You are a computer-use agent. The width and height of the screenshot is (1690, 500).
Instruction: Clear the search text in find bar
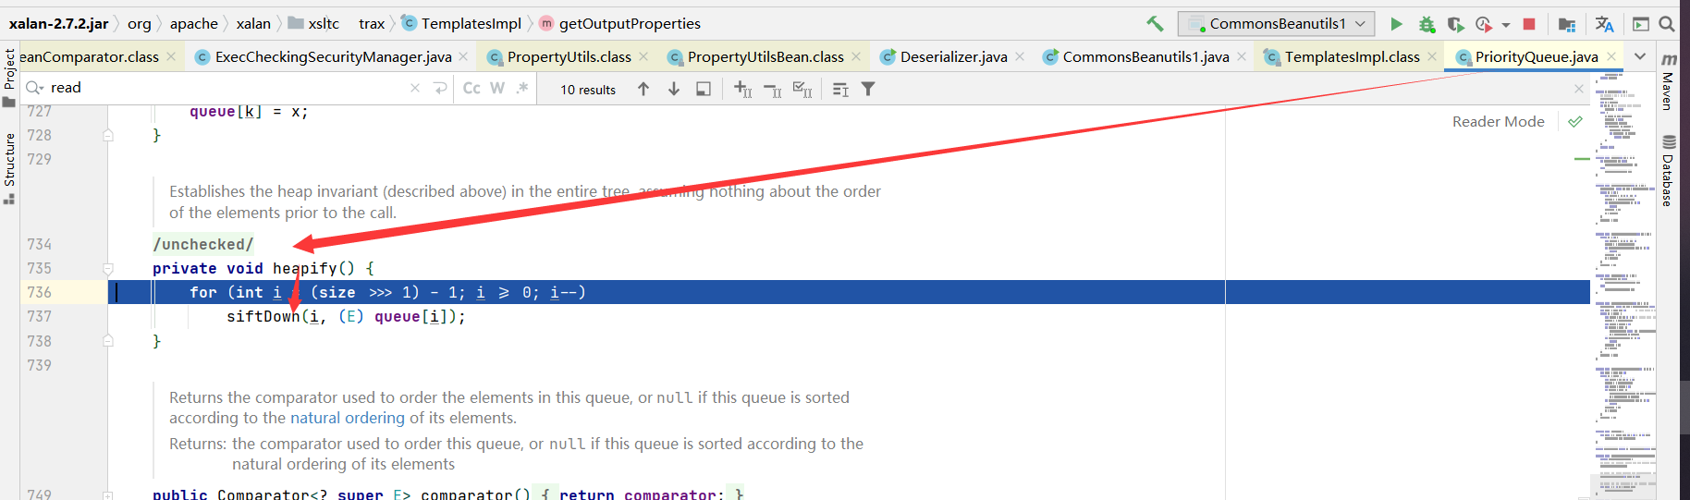tap(415, 89)
